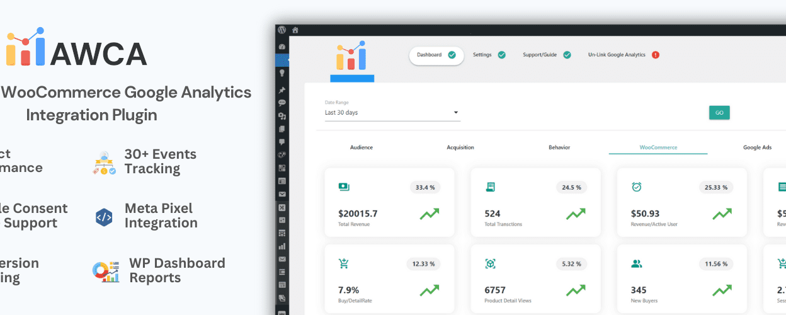Screen dimensions: 786x315
Task: Click the AWCA plugin logo above the blue bar
Action: tap(351, 55)
